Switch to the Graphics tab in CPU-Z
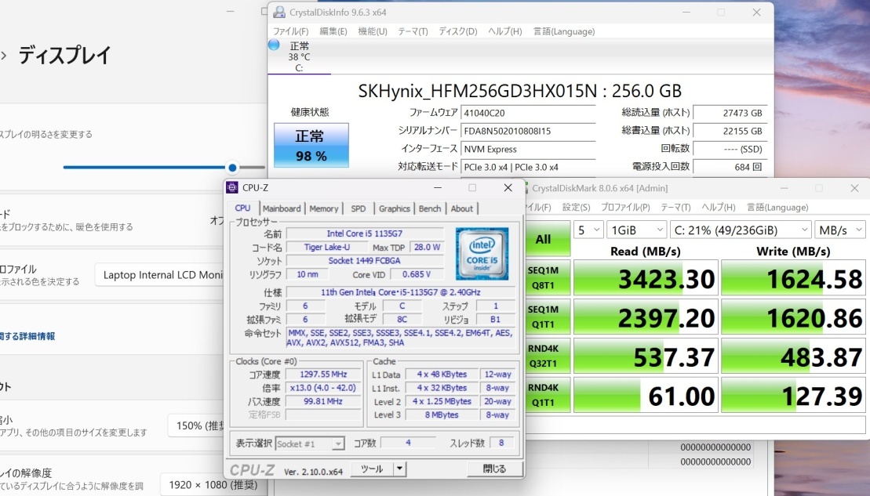The height and width of the screenshot is (496, 870). pyautogui.click(x=394, y=208)
